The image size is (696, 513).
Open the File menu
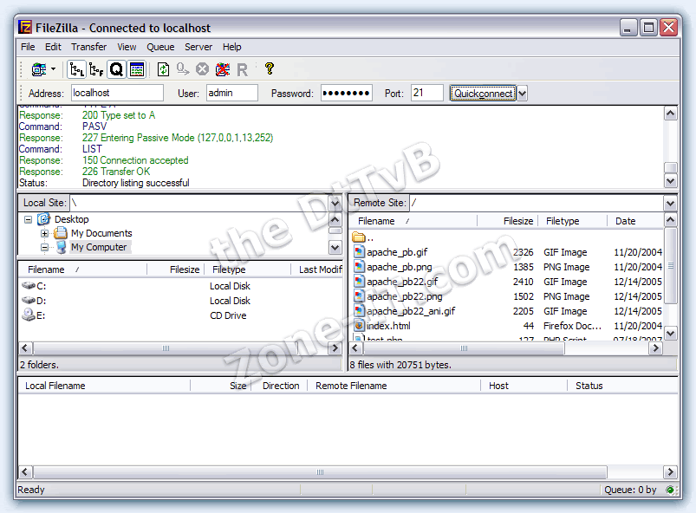pos(28,47)
